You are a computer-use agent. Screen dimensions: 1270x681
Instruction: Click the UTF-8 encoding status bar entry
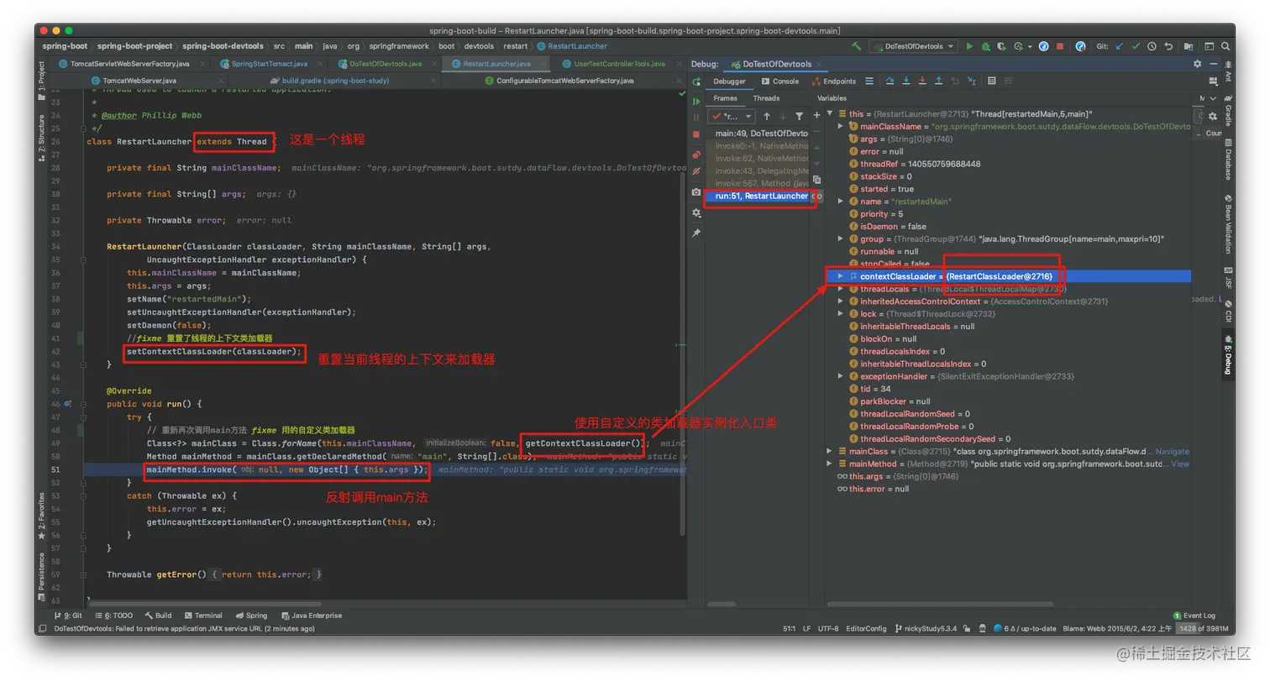827,628
